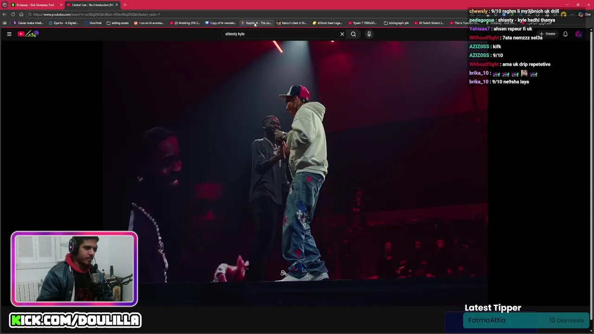Close the Central Cee tab
Viewport: 594px width, 334px height.
(x=116, y=5)
